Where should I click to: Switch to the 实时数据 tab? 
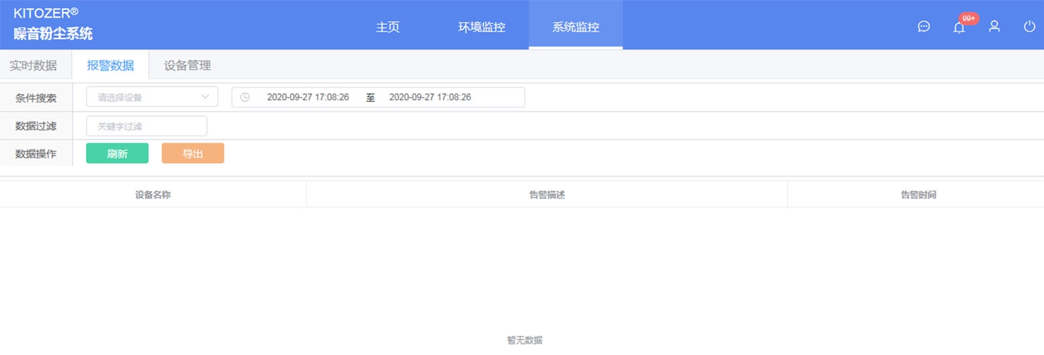tap(33, 66)
